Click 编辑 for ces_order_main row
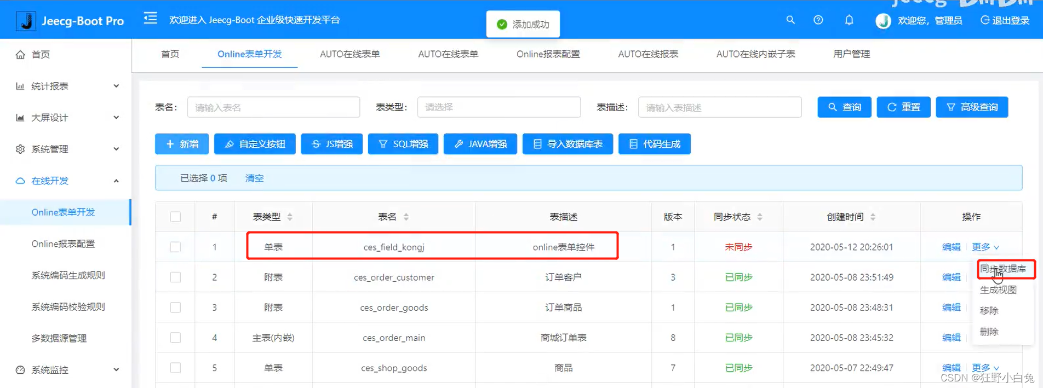The height and width of the screenshot is (388, 1043). [x=952, y=338]
